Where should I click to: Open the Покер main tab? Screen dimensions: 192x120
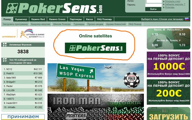click(7, 19)
